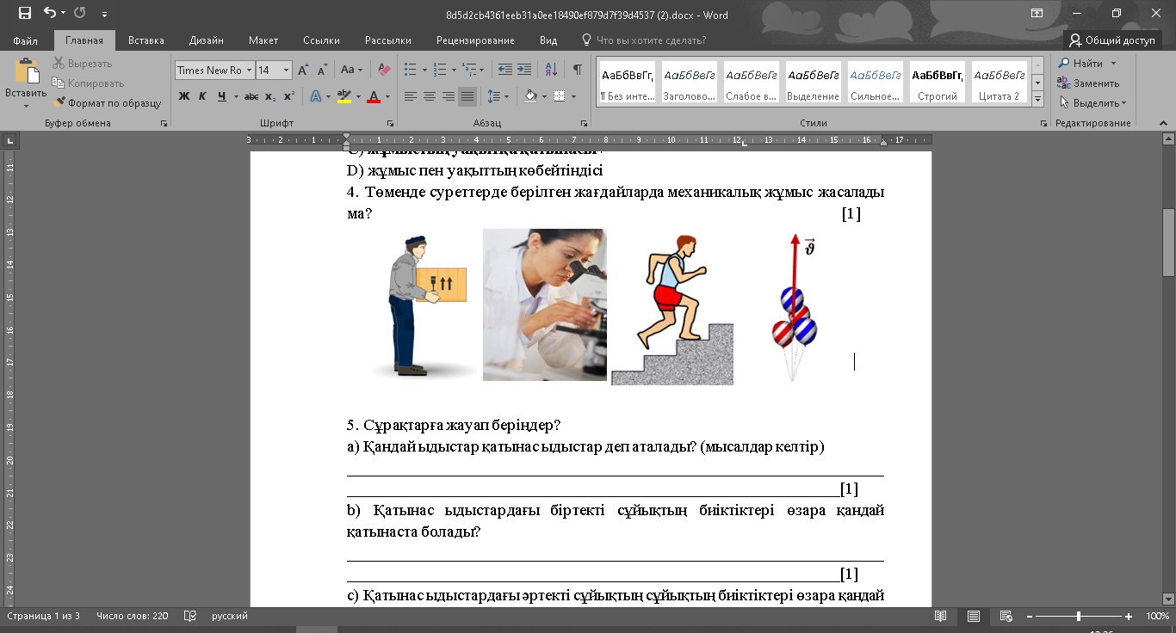Click the zoom slider in the status bar
Screen dimensions: 1176x633
(1079, 616)
